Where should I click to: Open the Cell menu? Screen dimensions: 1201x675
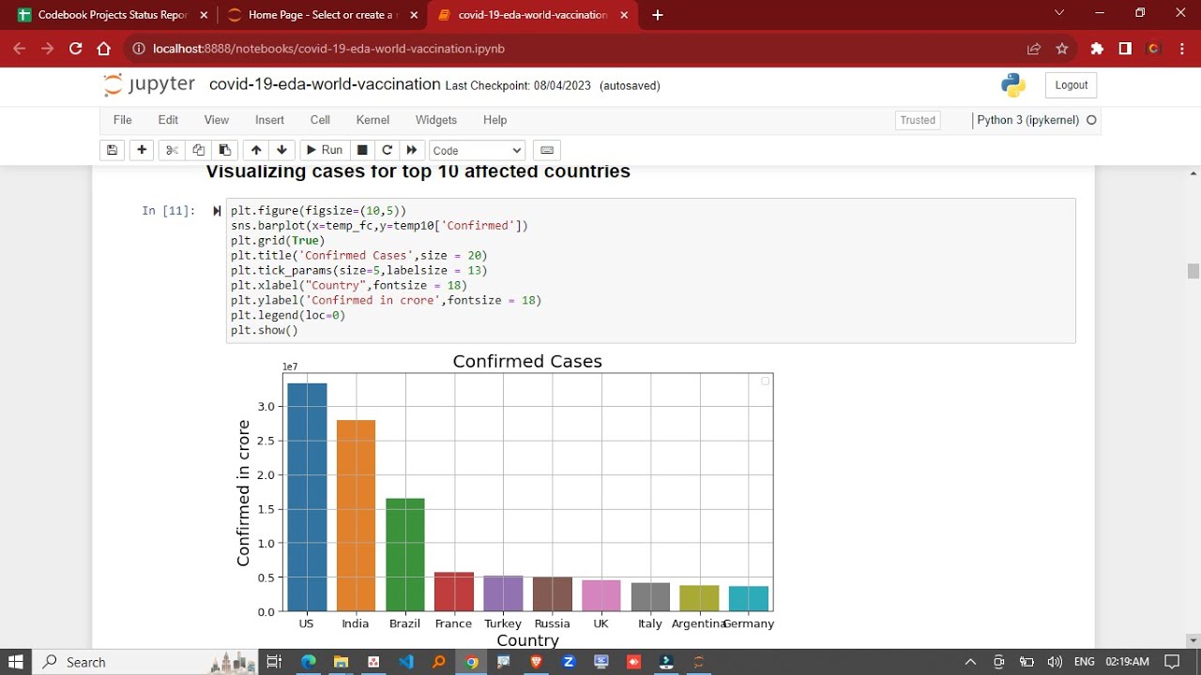320,120
